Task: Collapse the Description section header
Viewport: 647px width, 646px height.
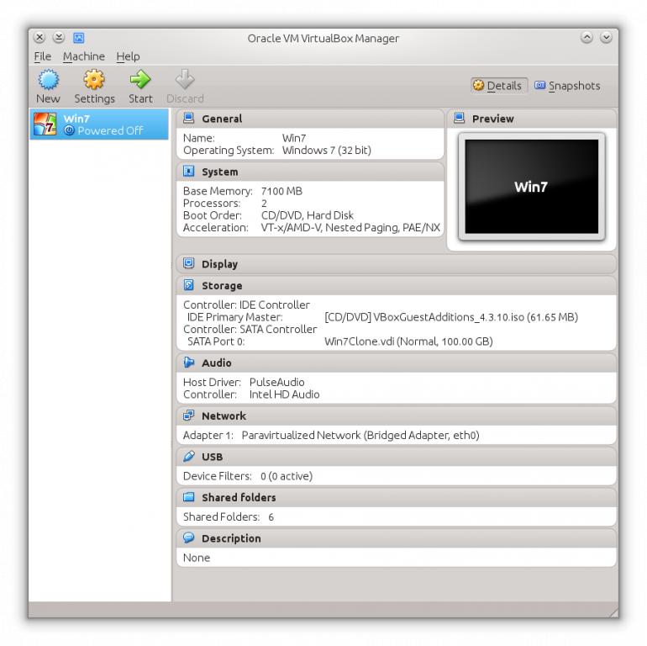Action: (x=231, y=538)
